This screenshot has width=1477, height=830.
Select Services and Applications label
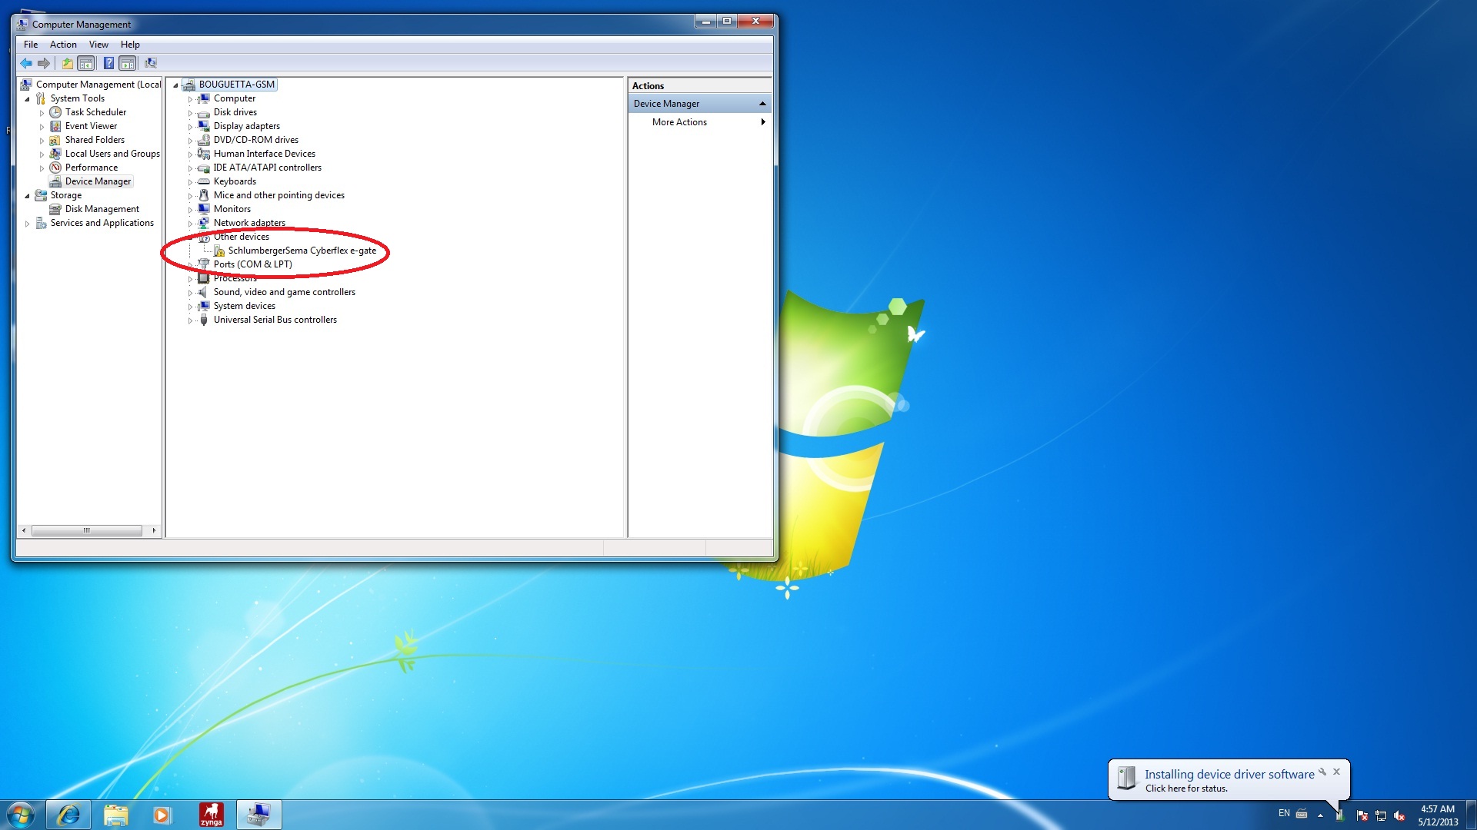(x=102, y=223)
